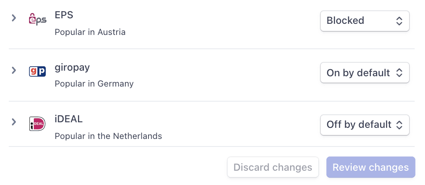This screenshot has height=185, width=425.
Task: Click the Popular in Austria description
Action: coord(90,32)
